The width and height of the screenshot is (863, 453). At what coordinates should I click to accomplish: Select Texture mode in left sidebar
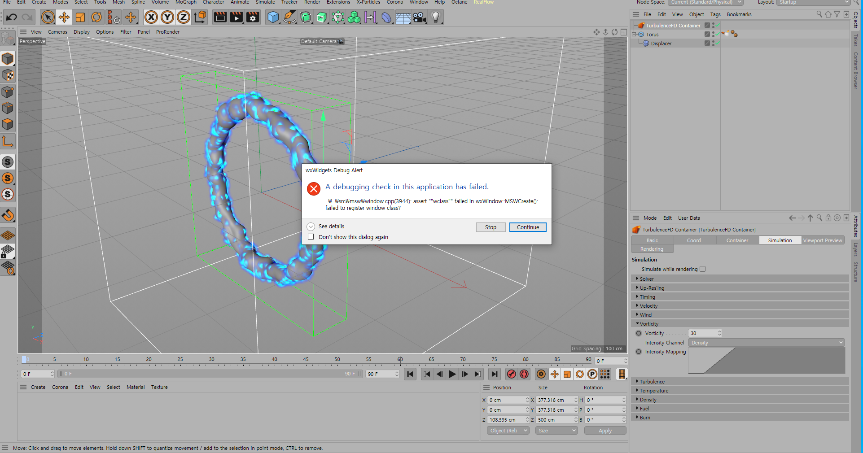8,75
